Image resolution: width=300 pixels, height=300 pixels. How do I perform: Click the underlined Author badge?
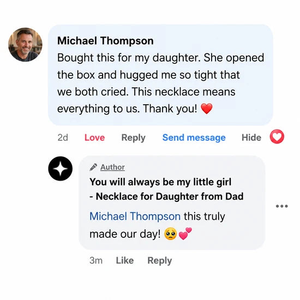112,167
